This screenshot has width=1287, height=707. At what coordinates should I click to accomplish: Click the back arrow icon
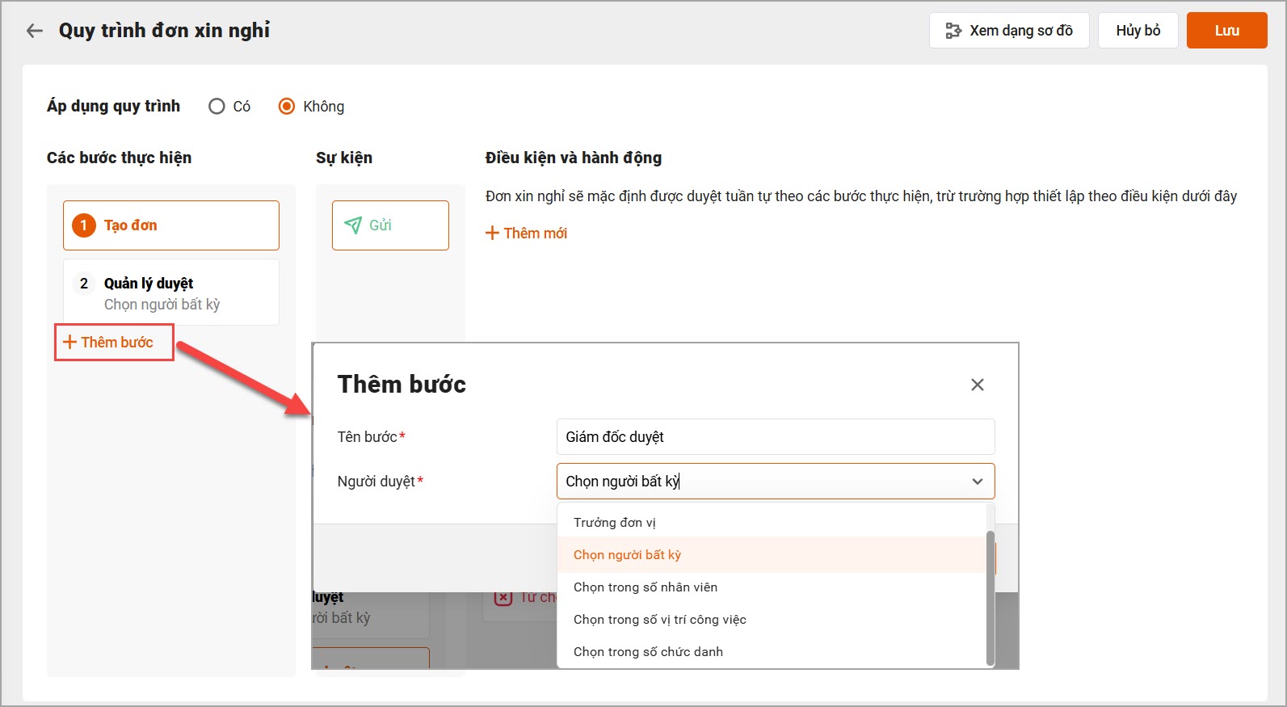[34, 31]
